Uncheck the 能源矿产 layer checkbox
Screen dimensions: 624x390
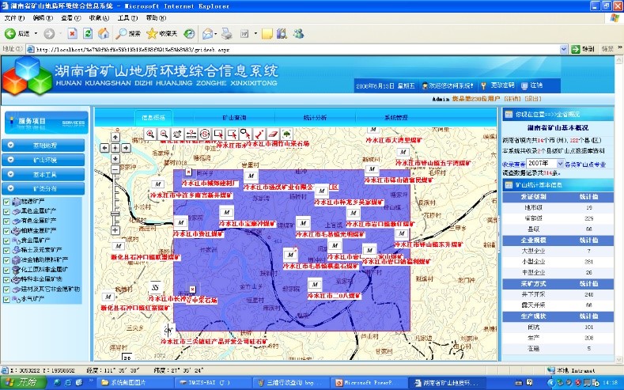pos(7,201)
